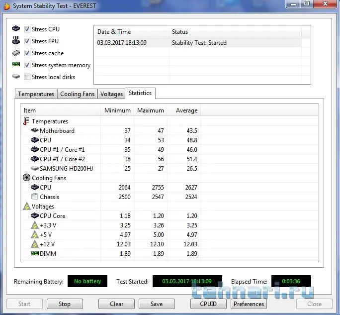Click the Date & Time column header
This screenshot has height=315, width=340.
[132, 32]
